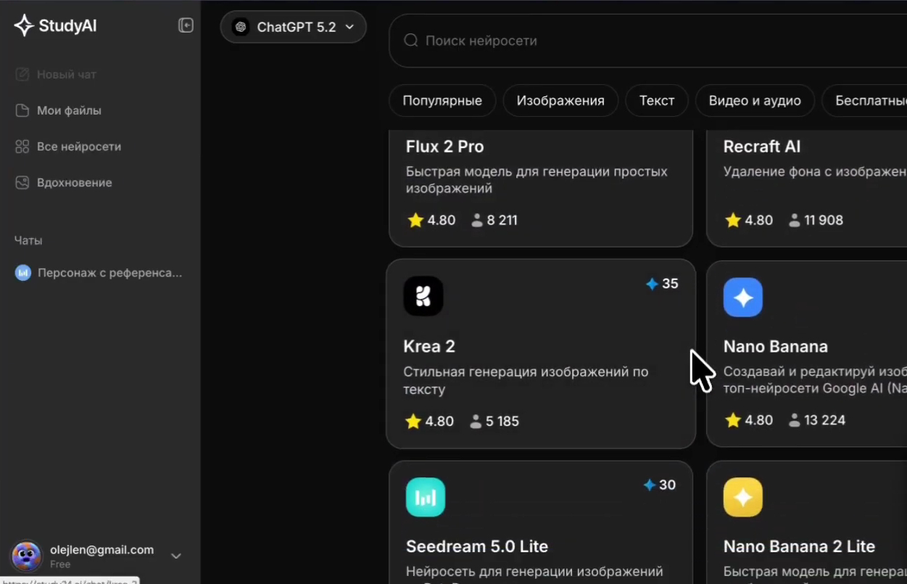Click the yellow Nano Banana 2 Lite icon
Screen dimensions: 907x584
(x=743, y=497)
